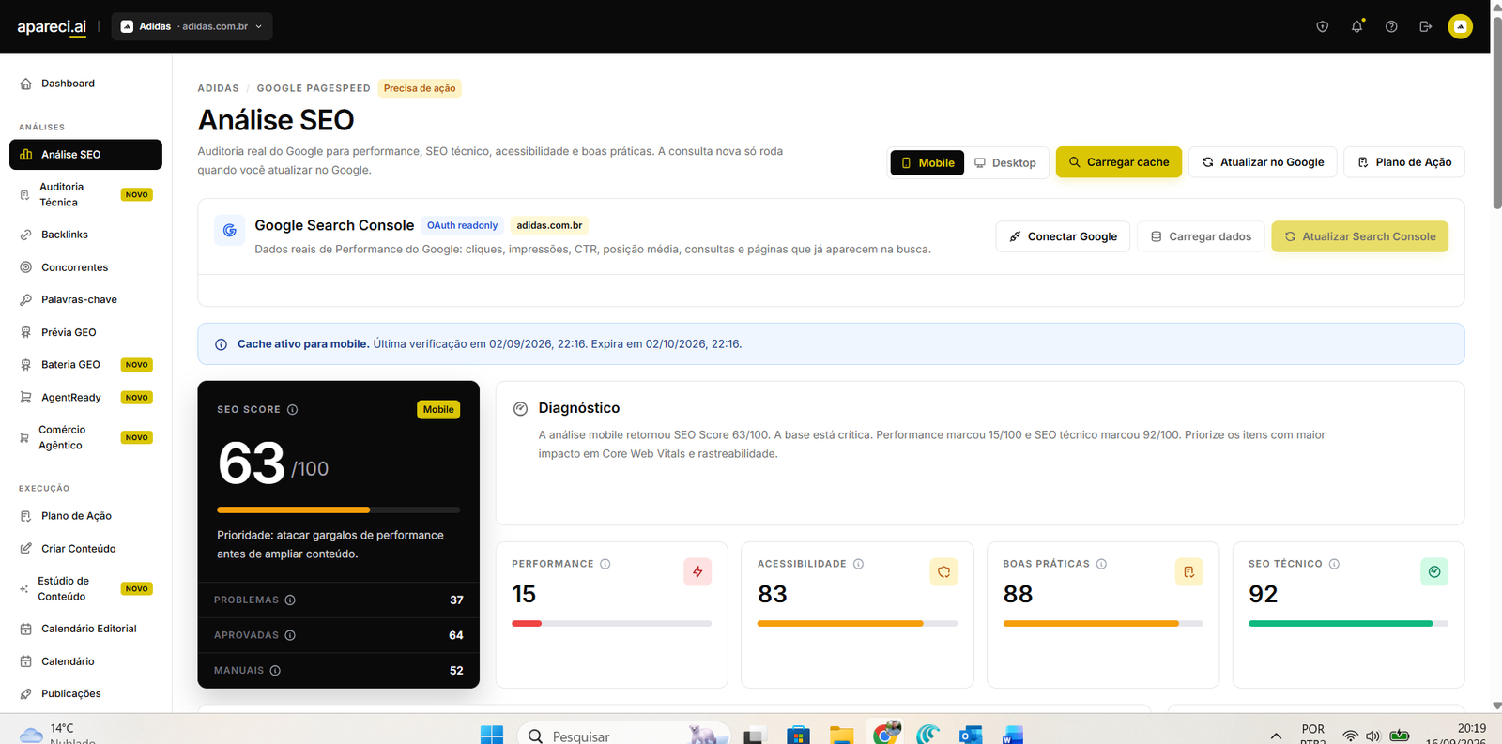Click Atualizar no Google button
Viewport: 1502px width, 744px height.
tap(1264, 162)
